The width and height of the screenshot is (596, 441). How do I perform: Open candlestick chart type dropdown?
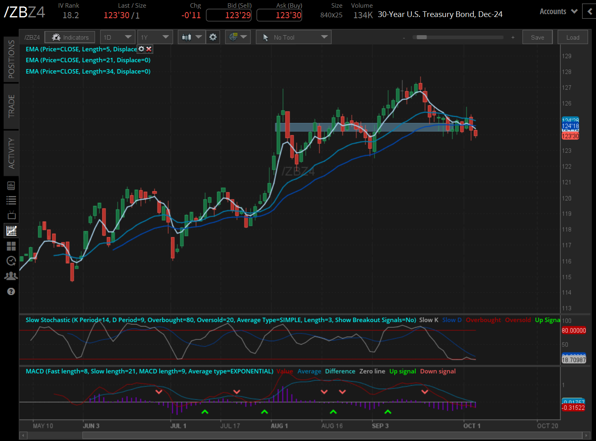191,37
